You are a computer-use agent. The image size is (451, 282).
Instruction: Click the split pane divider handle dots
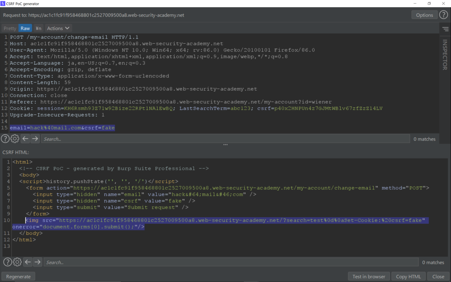click(225, 145)
